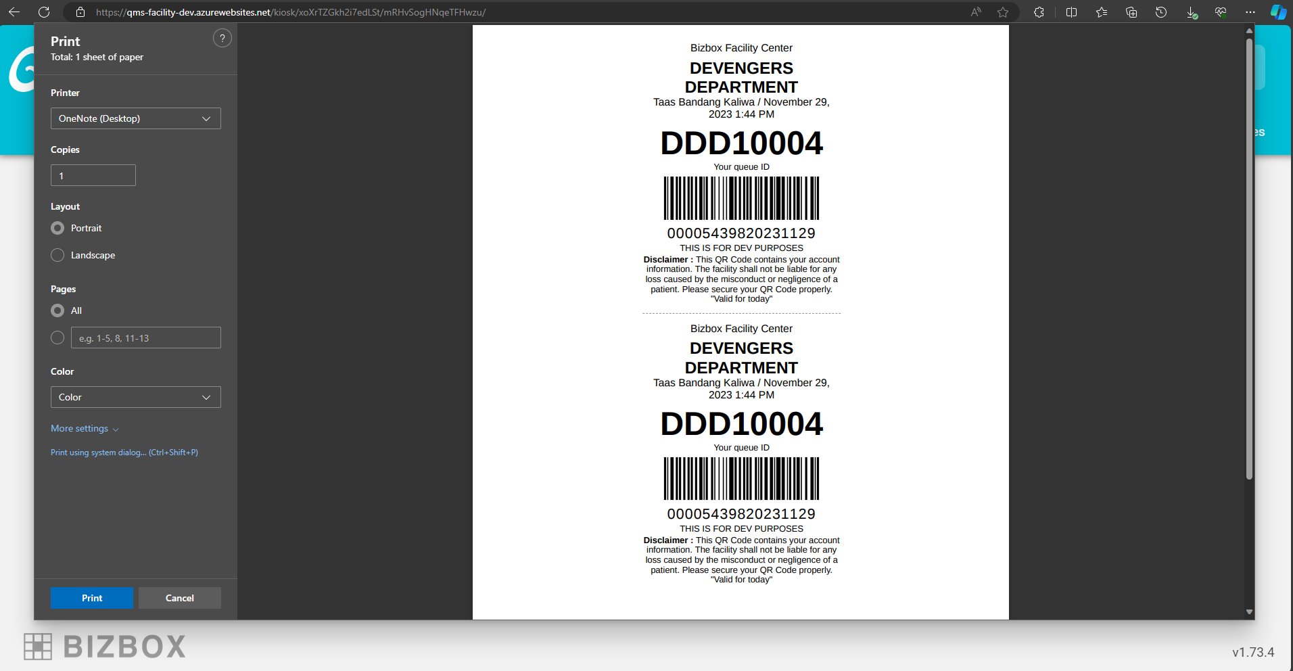Print using system dialog
Image resolution: width=1293 pixels, height=671 pixels.
click(x=124, y=452)
